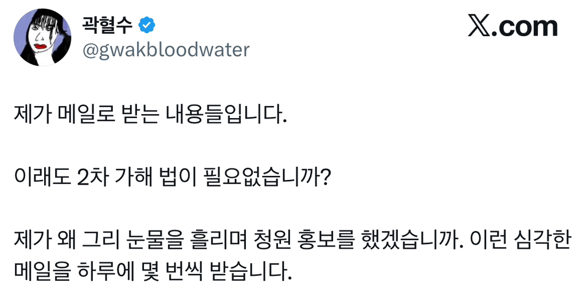Screen dimensions: 587x305
Task: Click the blue verified checkmark badge
Action: point(148,25)
